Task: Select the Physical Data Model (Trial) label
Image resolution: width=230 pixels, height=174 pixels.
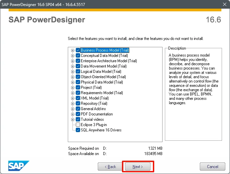Action: (x=102, y=82)
